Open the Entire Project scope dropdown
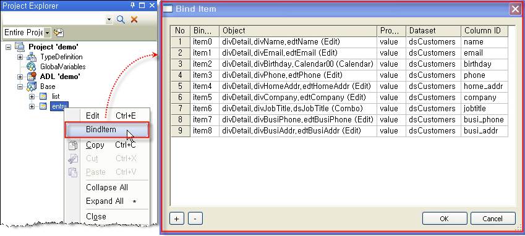The width and height of the screenshot is (525, 236). pos(47,33)
